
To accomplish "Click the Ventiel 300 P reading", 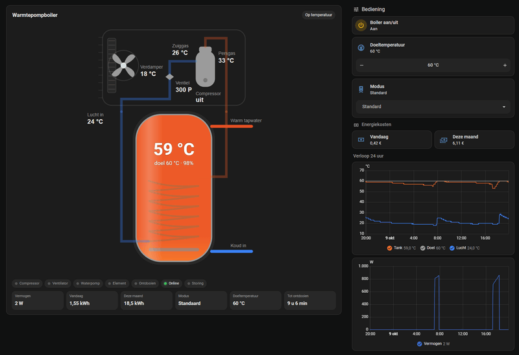I will point(184,87).
